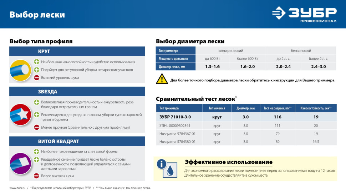Click plus icon beside 'Наибольшая износостойкость'
The image size is (346, 194).
click(37, 62)
